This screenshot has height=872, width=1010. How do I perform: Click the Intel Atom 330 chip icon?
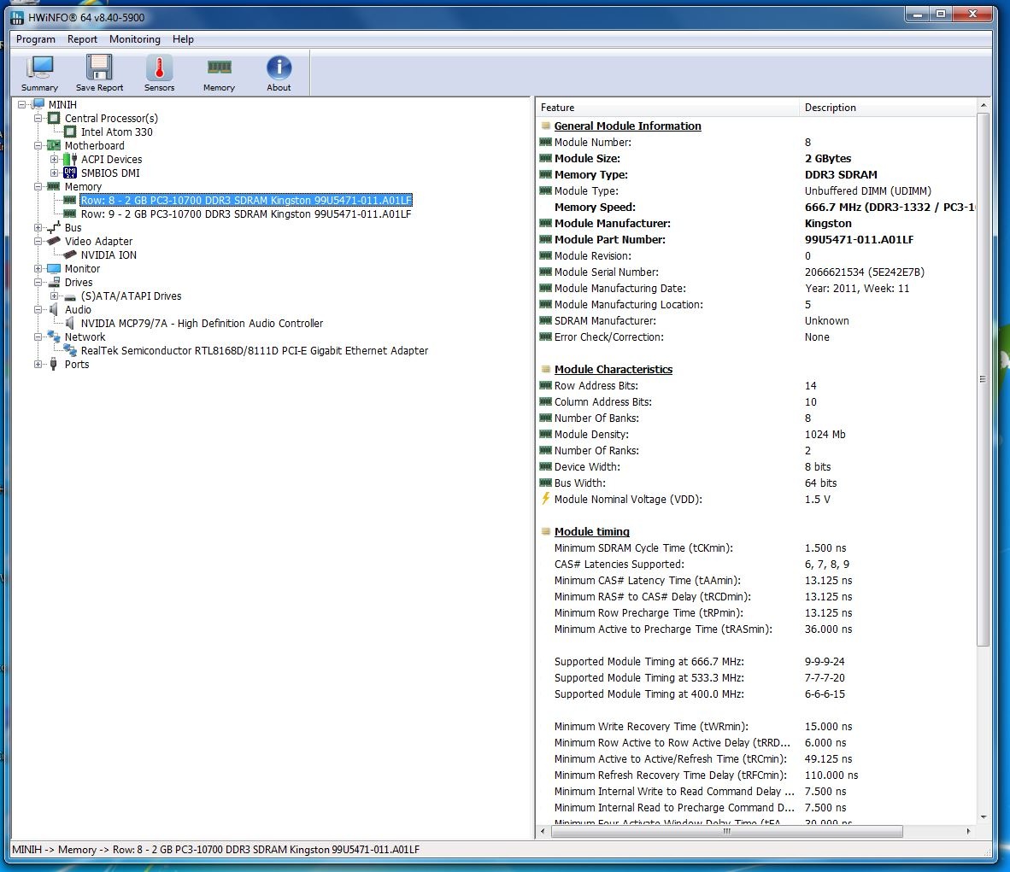tap(70, 132)
